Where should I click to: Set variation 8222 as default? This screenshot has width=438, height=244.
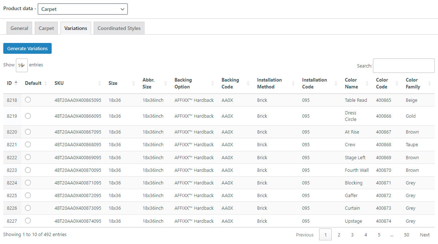(x=28, y=157)
